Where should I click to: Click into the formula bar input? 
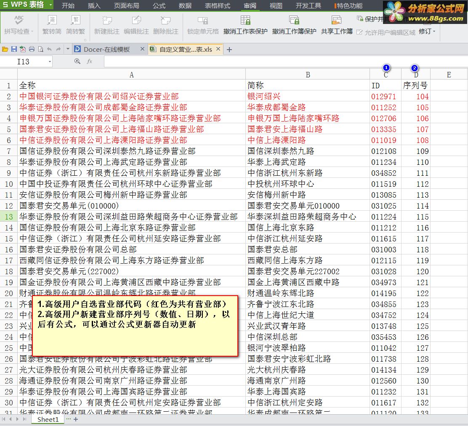286,61
